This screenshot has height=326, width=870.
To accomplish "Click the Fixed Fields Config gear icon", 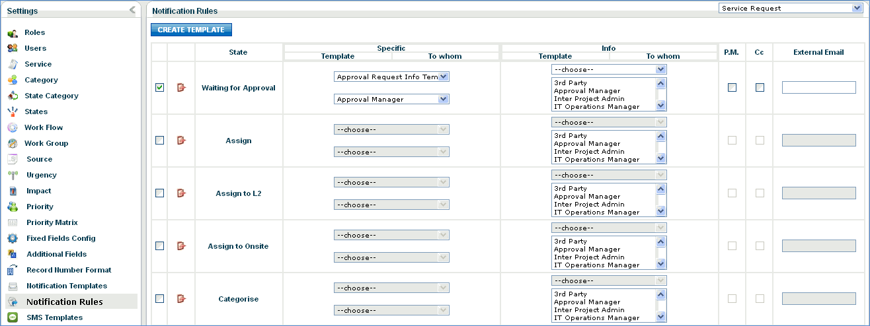I will tap(13, 238).
